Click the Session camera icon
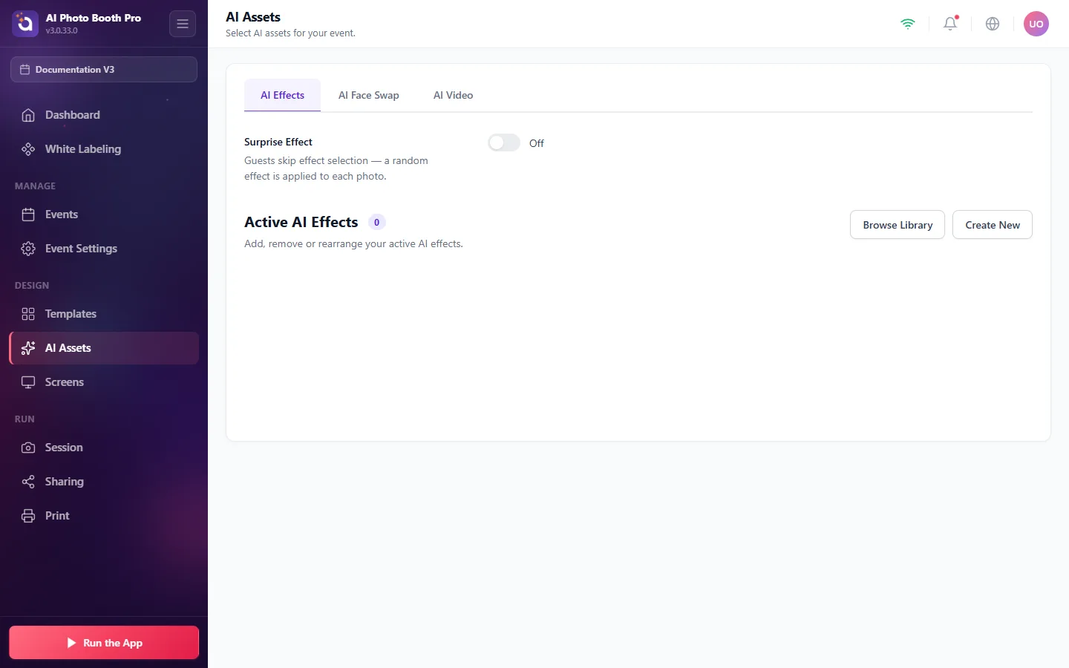The height and width of the screenshot is (668, 1069). click(28, 448)
